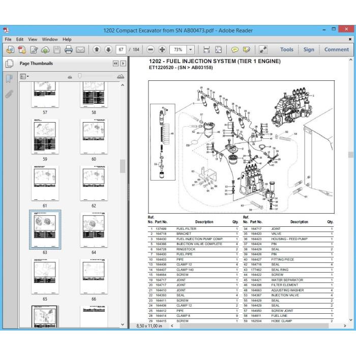Open Page Thumbnails panel icon in sidebar

click(9, 64)
